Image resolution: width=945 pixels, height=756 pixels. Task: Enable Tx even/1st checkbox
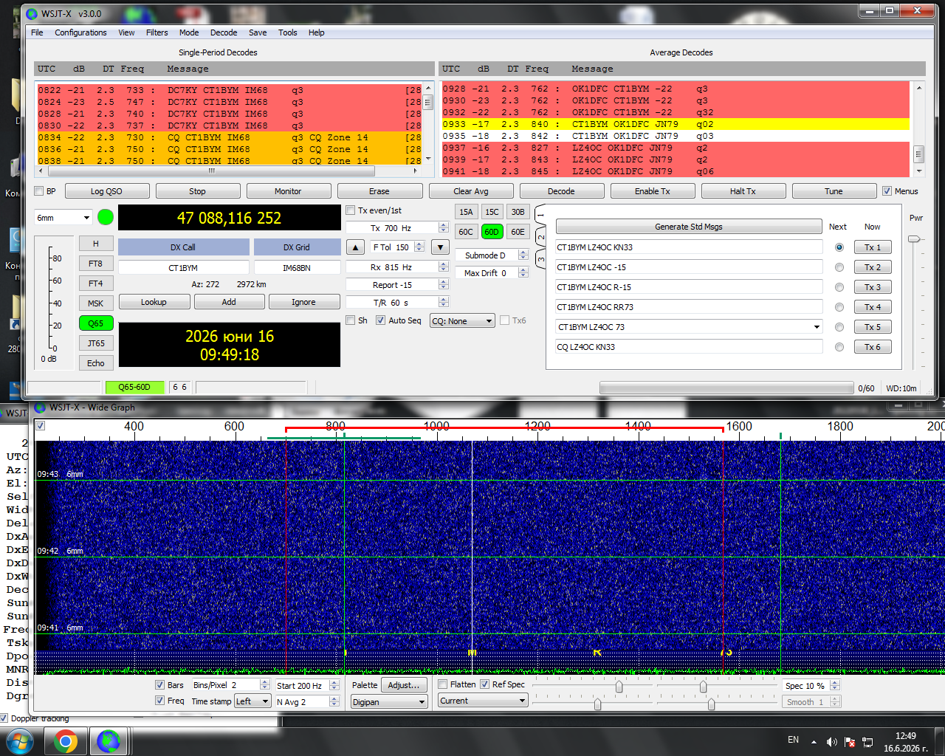(351, 210)
